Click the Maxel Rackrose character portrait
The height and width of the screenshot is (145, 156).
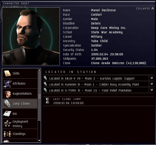pyautogui.click(x=31, y=36)
